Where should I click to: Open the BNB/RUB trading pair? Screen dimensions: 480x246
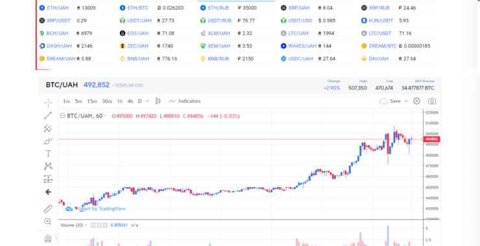coord(218,59)
